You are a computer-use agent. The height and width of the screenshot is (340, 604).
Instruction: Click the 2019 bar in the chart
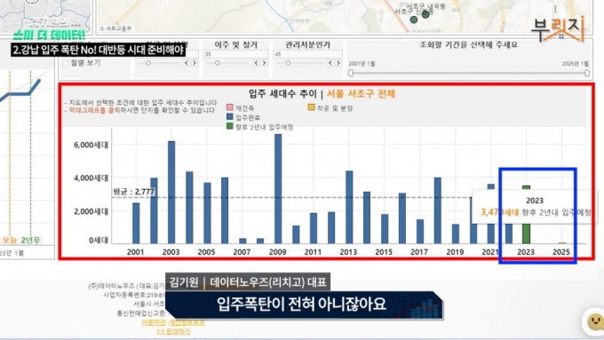(x=456, y=233)
